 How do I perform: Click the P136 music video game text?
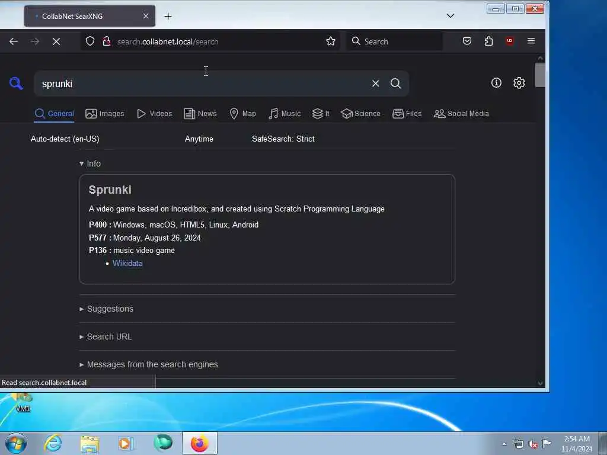tap(143, 251)
